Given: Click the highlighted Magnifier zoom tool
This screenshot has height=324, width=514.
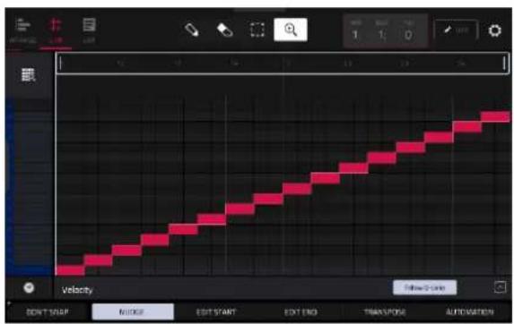Looking at the screenshot, I should coord(291,30).
